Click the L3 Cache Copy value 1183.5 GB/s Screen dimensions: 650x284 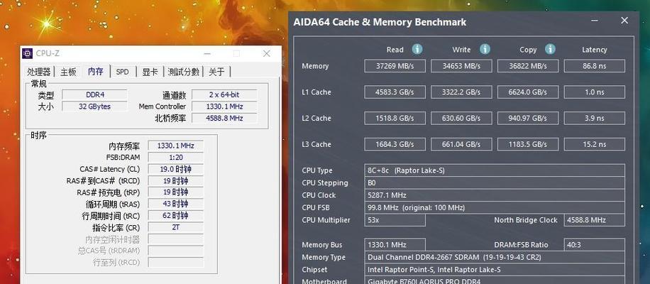coord(528,144)
